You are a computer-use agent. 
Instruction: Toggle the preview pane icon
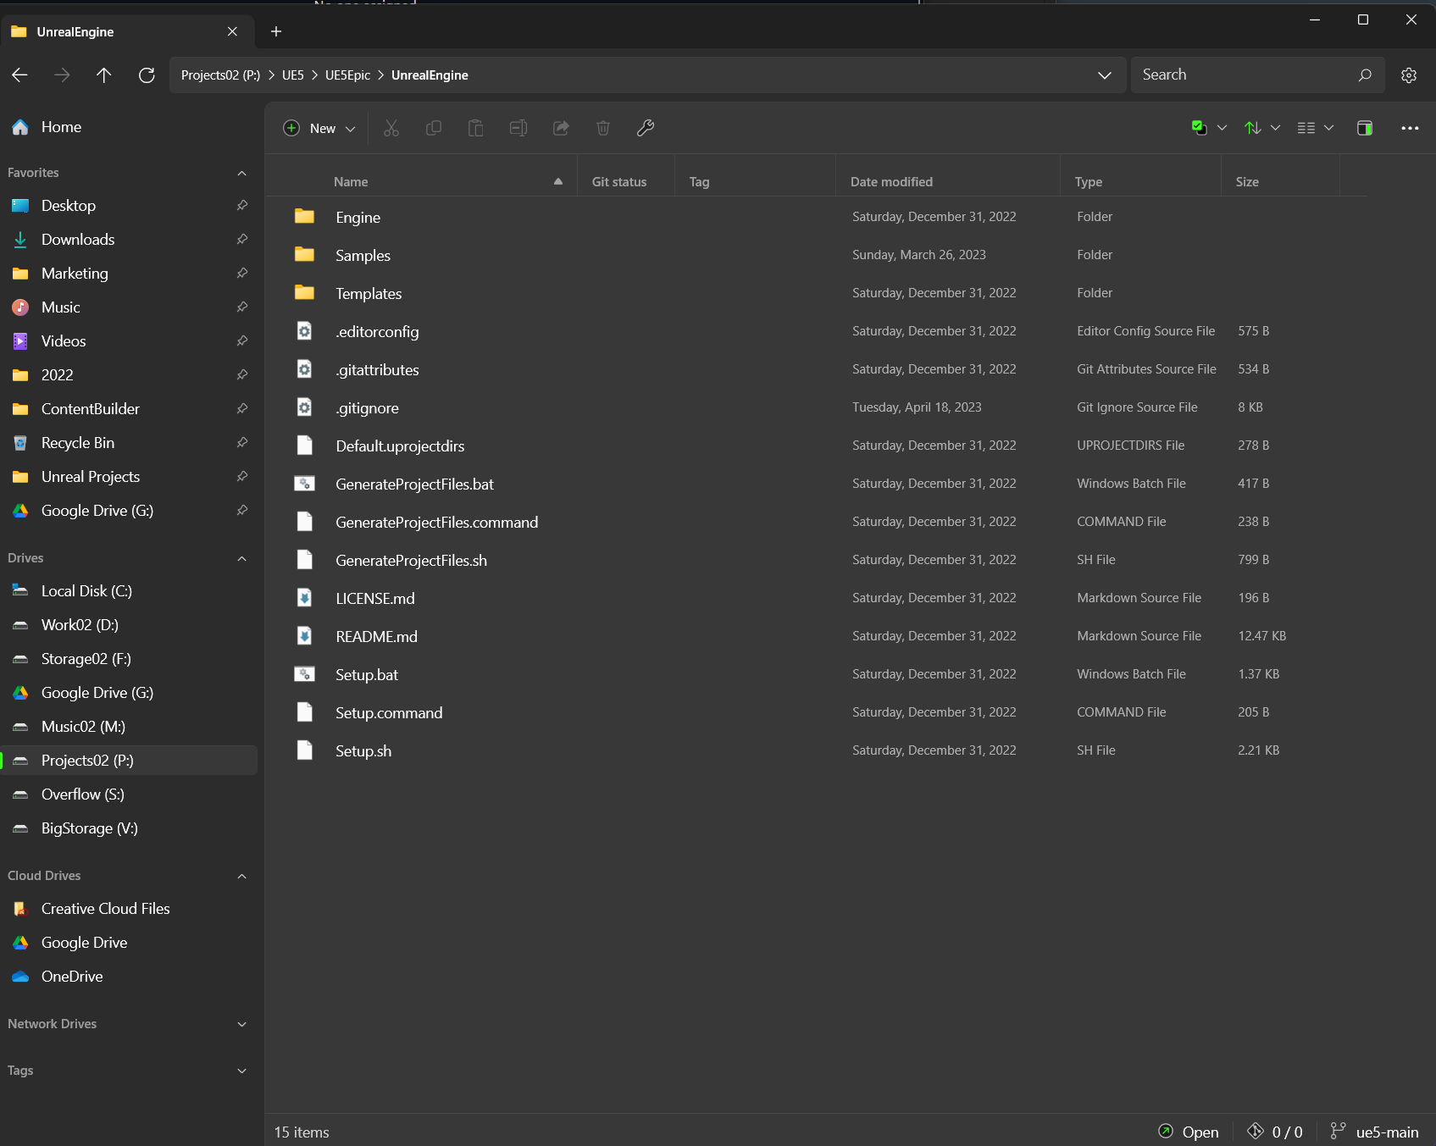point(1364,128)
